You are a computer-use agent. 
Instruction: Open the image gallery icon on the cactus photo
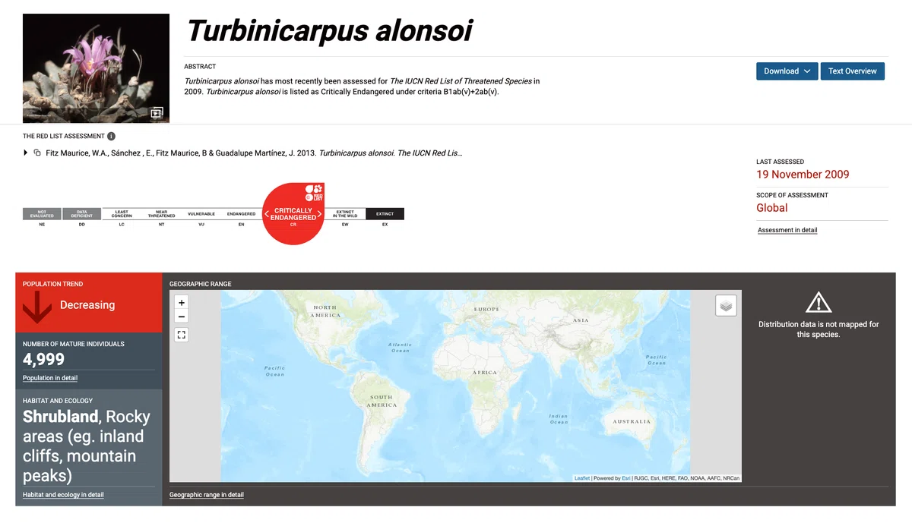pyautogui.click(x=157, y=113)
